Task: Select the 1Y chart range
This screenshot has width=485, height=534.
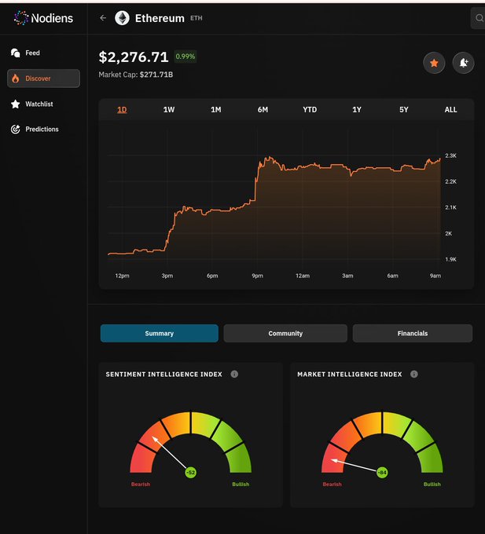Action: 357,110
